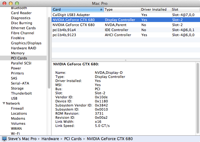Select Storage in the sidebar
This screenshot has width=200, height=142.
17,88
